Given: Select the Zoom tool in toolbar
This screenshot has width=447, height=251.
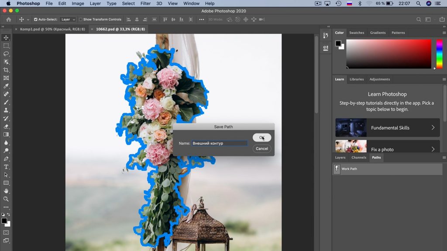Looking at the screenshot, I should coord(6,199).
